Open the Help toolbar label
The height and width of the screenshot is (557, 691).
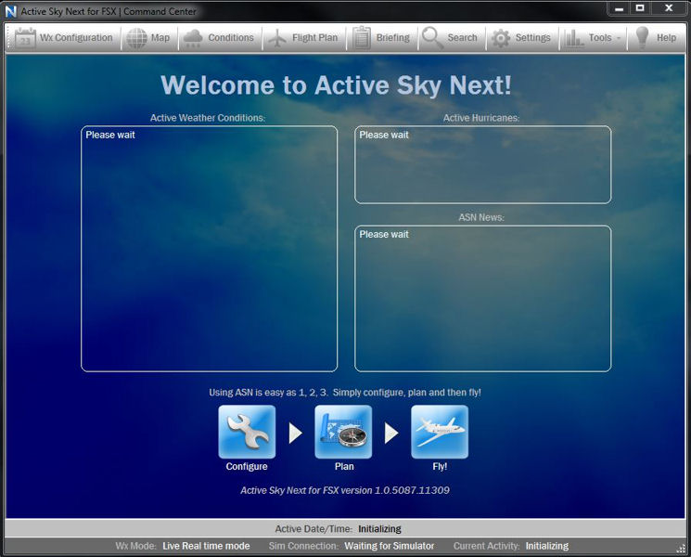666,38
